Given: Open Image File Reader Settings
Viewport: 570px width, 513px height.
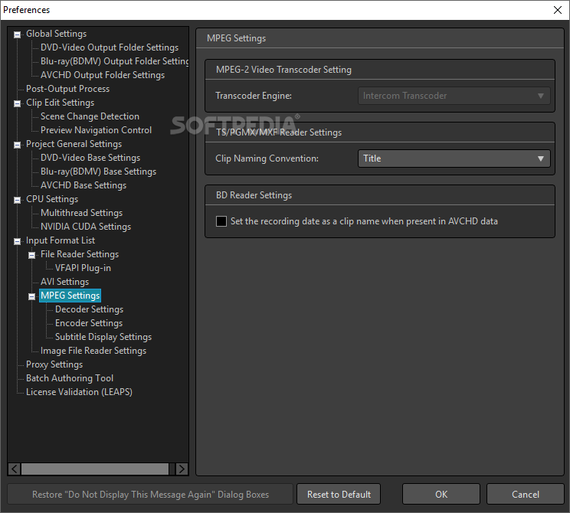Looking at the screenshot, I should coord(93,351).
